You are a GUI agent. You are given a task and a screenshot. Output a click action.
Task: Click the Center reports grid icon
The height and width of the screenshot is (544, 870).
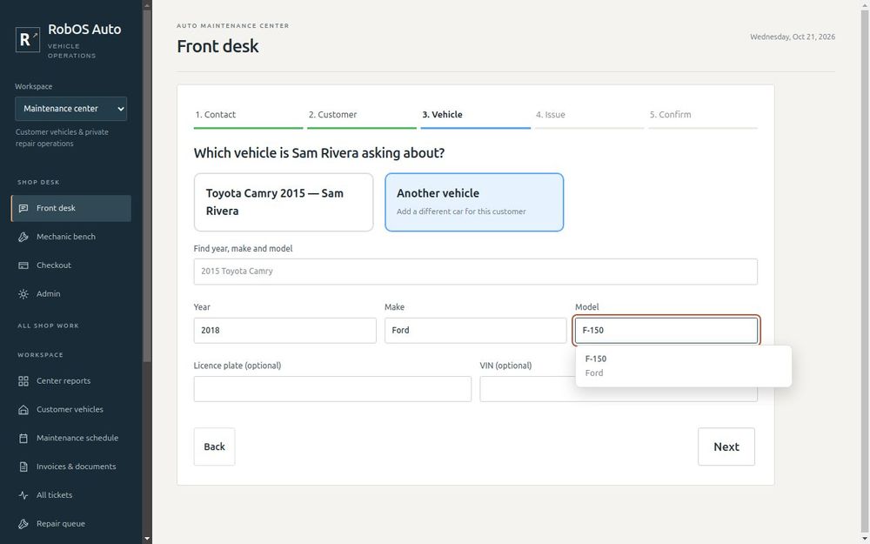click(x=23, y=381)
